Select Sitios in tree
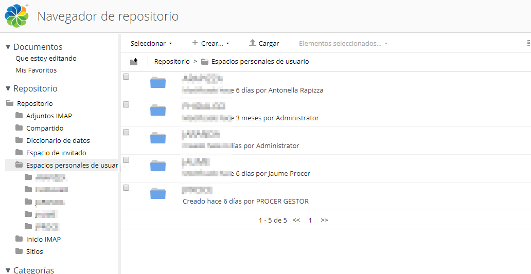Viewport: 531px width, 274px height. coord(34,252)
